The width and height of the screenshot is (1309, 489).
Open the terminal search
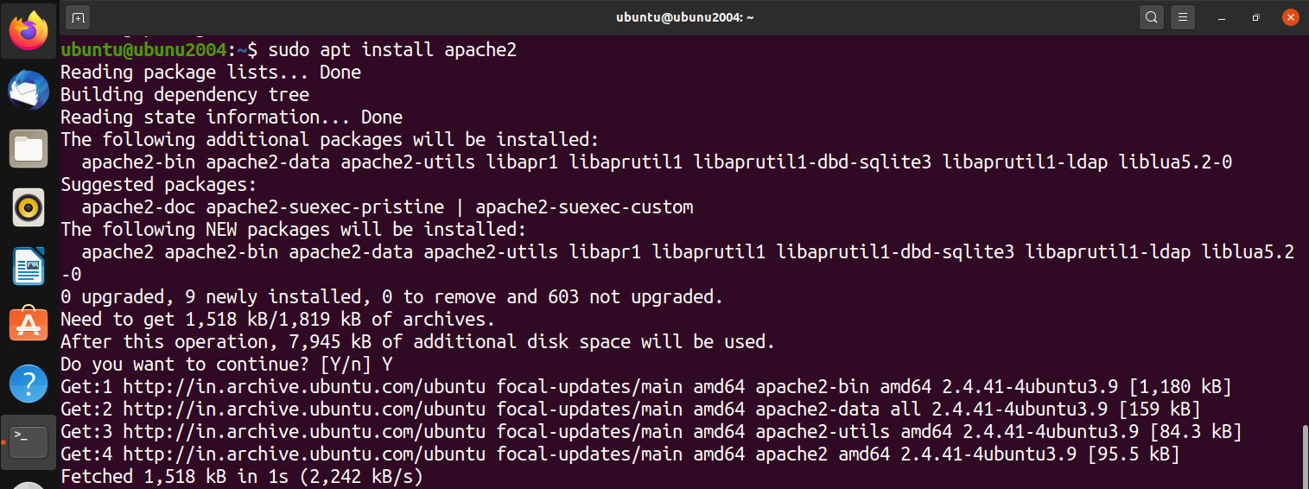1151,16
